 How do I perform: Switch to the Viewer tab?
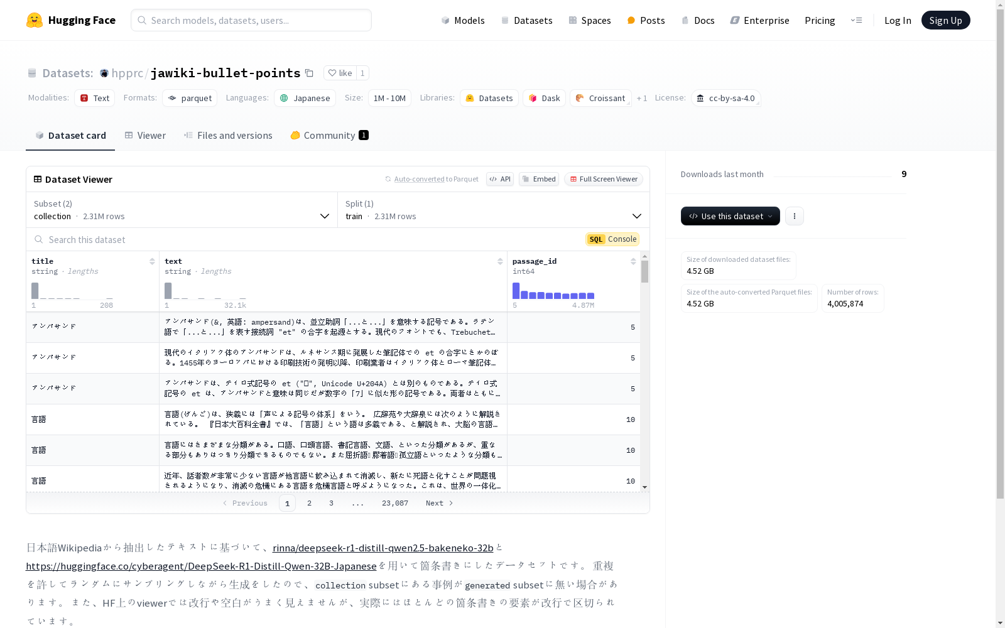[x=145, y=136]
